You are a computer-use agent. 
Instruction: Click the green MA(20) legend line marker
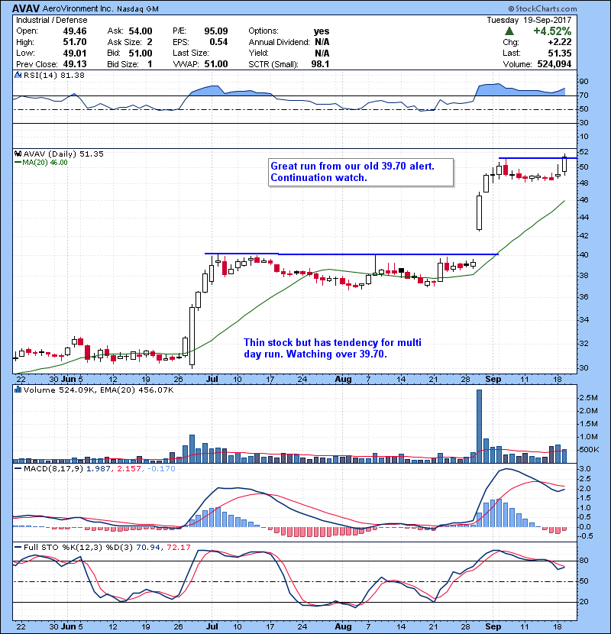click(x=18, y=163)
